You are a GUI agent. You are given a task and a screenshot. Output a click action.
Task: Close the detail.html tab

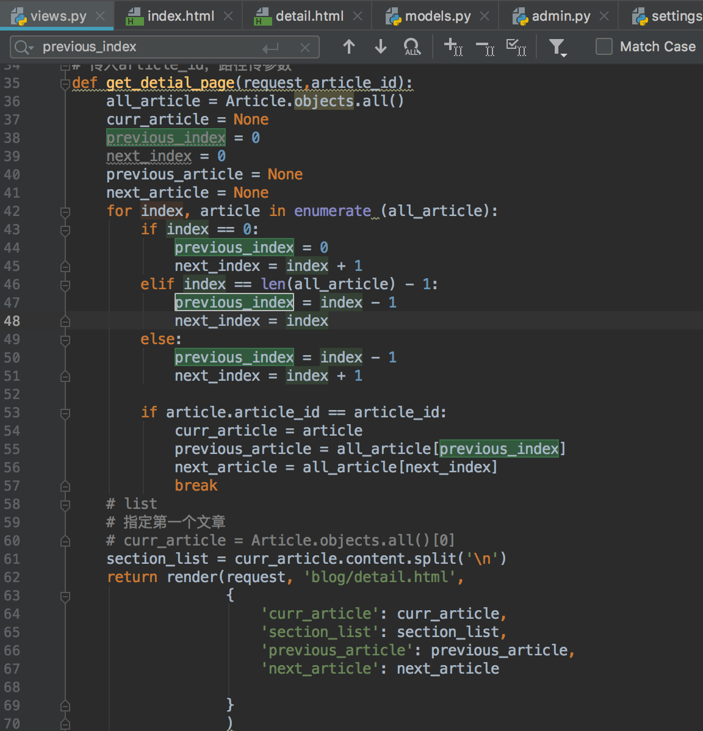(358, 16)
